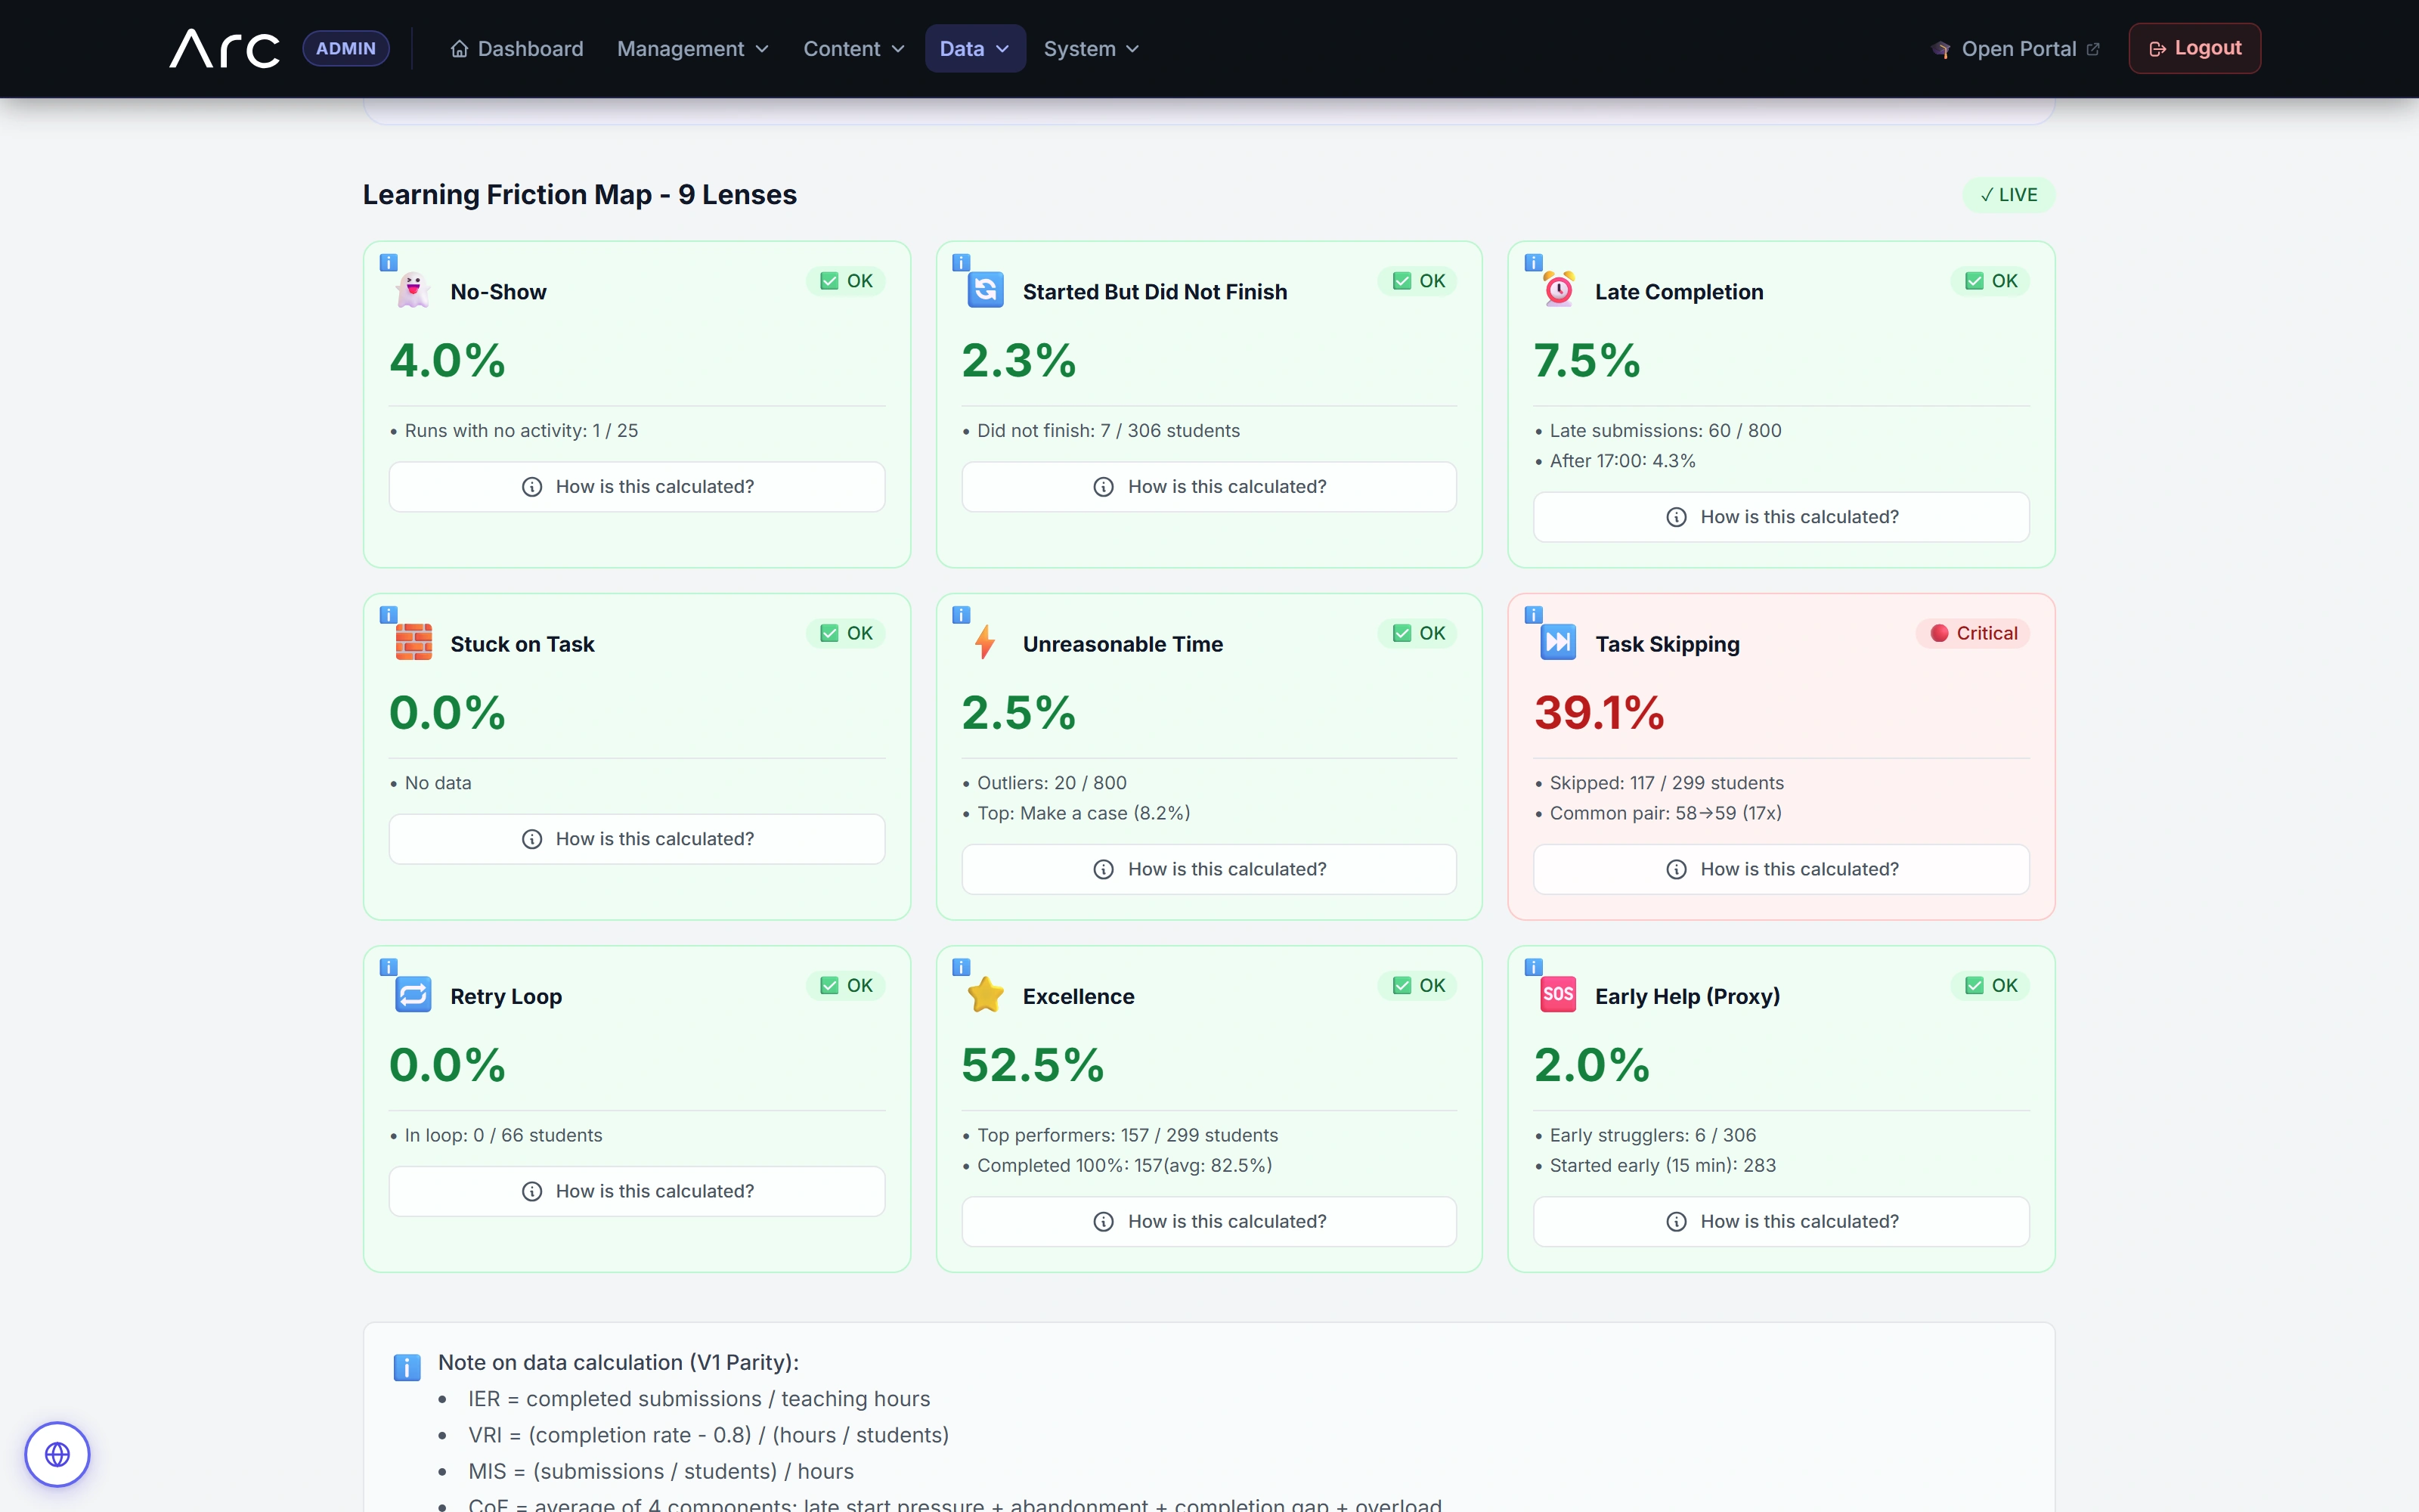The image size is (2419, 1512).
Task: Go to the Dashboard
Action: [x=517, y=48]
